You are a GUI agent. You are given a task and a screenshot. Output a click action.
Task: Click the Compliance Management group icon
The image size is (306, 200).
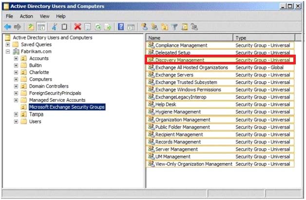[x=151, y=45]
